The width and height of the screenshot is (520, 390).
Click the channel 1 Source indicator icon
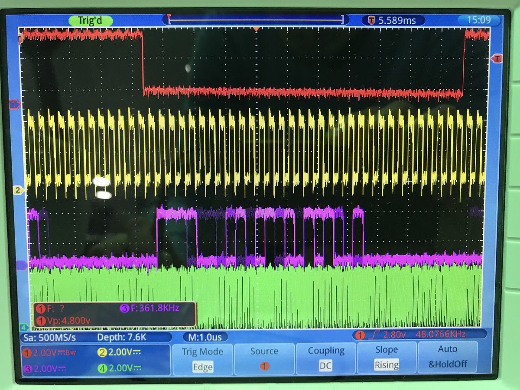pos(264,365)
